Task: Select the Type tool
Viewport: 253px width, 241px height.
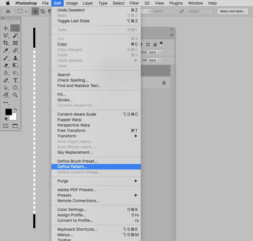Action: (x=15, y=80)
